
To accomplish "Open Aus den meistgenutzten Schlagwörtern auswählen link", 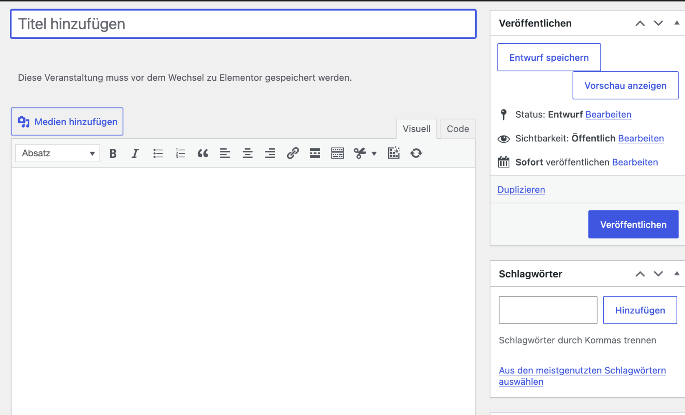I will click(582, 376).
